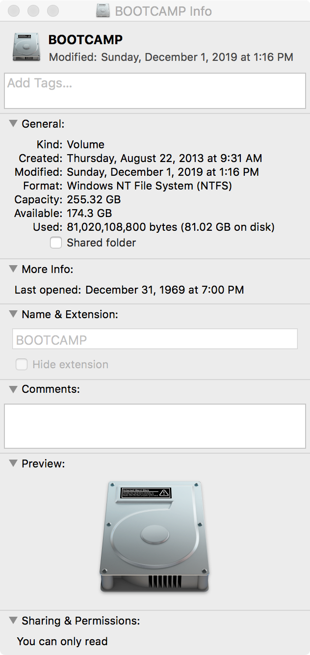The image size is (310, 655).
Task: Collapse the Name & Extension section
Action: pyautogui.click(x=13, y=314)
